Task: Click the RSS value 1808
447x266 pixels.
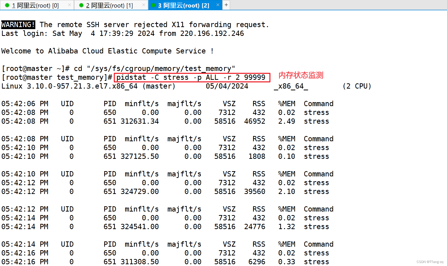Action: [257, 156]
